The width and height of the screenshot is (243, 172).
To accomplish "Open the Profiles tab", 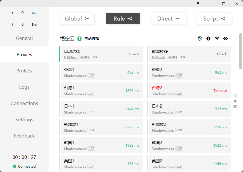I will tap(24, 71).
